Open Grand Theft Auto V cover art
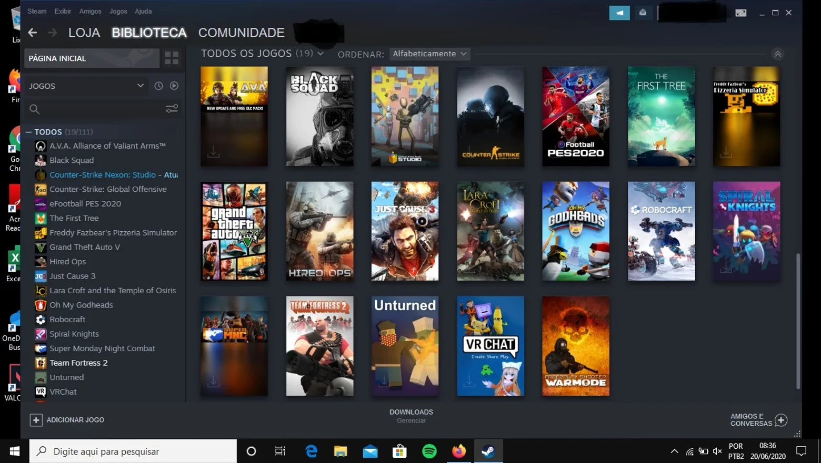Image resolution: width=821 pixels, height=463 pixels. [234, 231]
